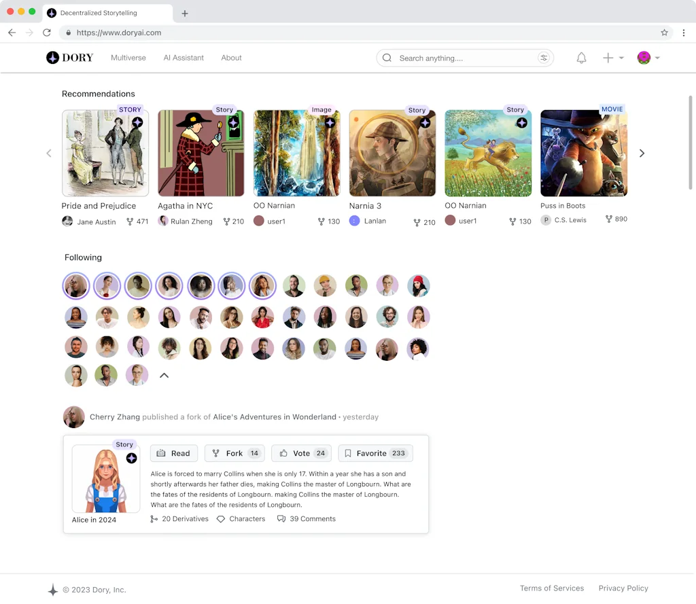Screen dimensions: 696x604
Task: Click the Vote 24 button
Action: pyautogui.click(x=302, y=453)
